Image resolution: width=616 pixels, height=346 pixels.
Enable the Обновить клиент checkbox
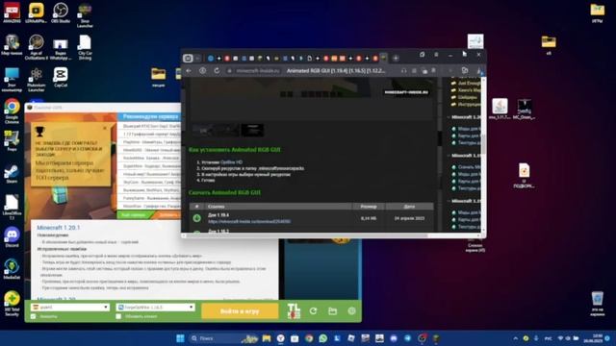(x=118, y=316)
